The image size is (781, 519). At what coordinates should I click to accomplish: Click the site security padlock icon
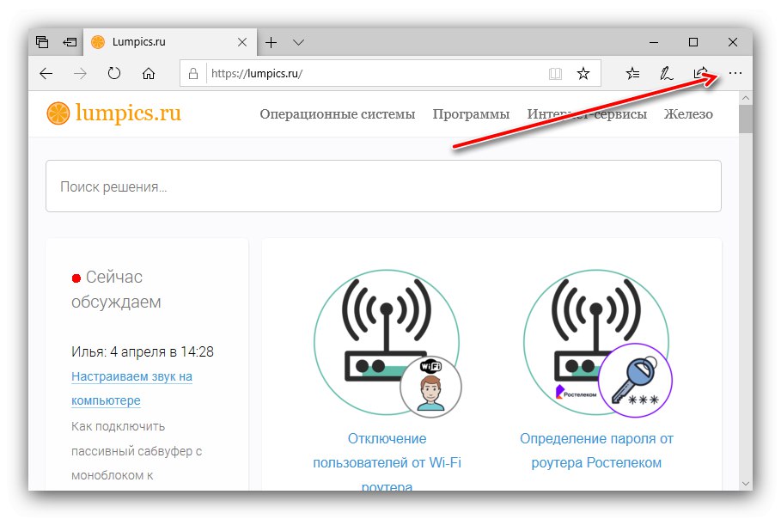[x=192, y=73]
